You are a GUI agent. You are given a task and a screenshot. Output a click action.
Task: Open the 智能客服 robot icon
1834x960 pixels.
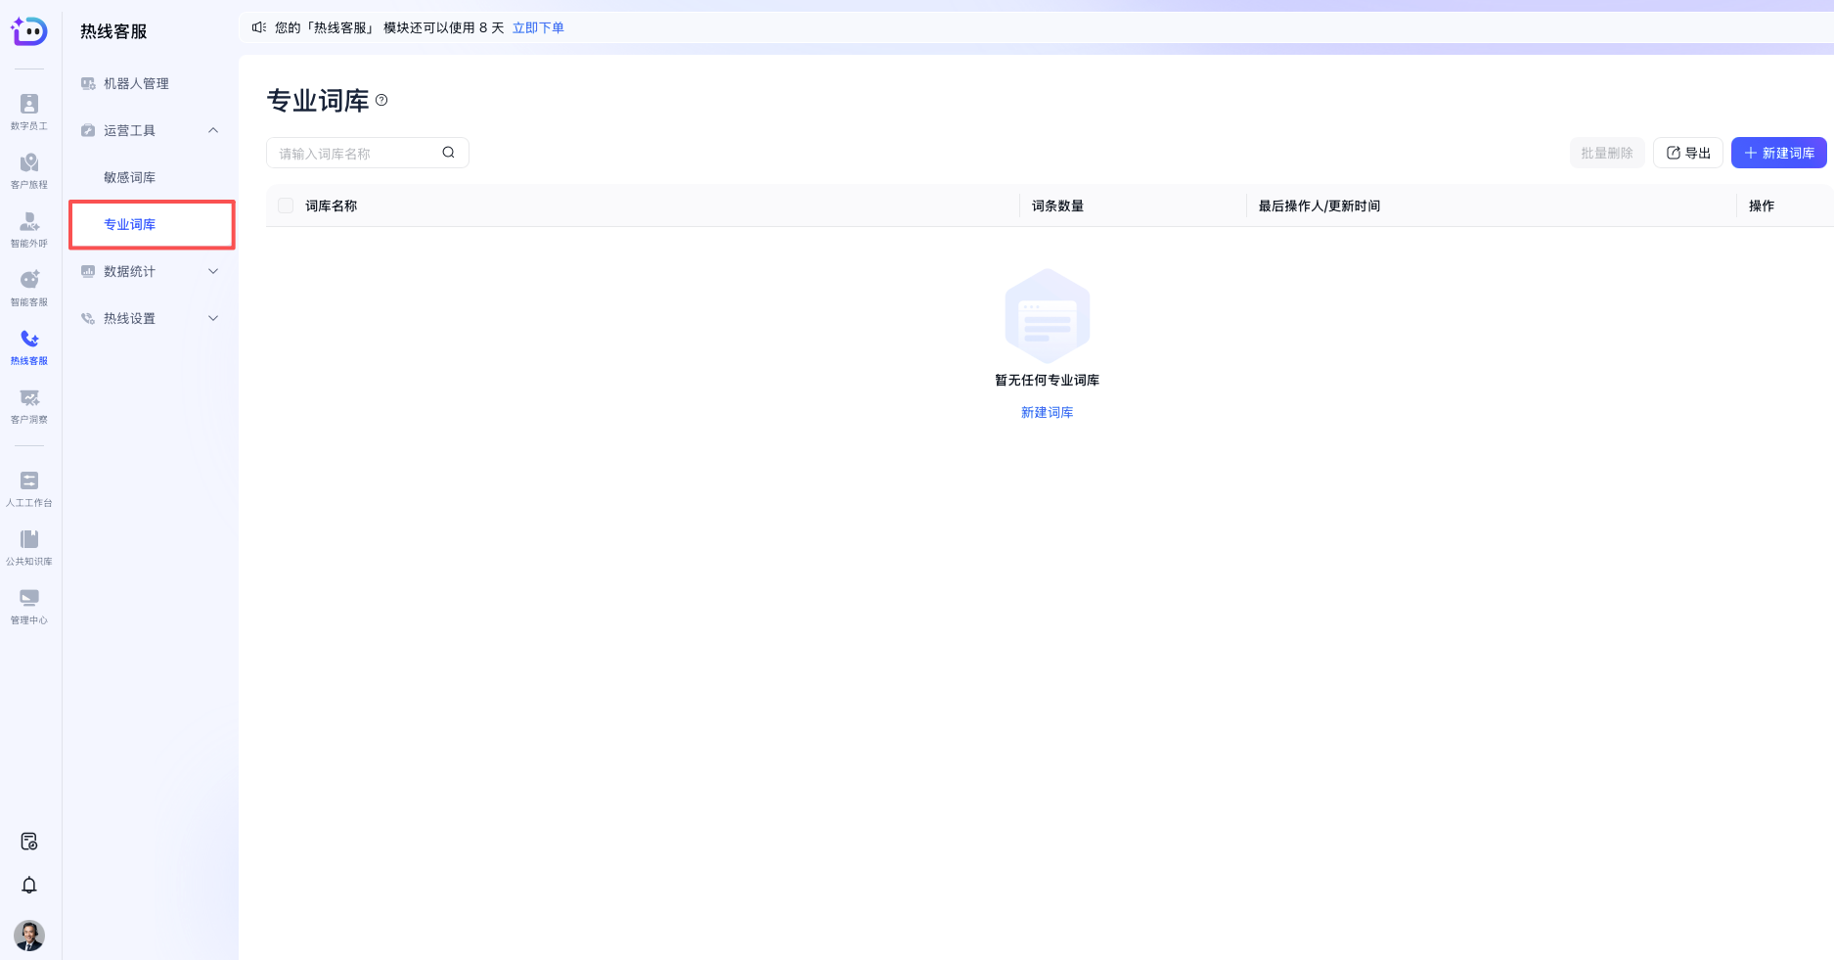pos(29,287)
